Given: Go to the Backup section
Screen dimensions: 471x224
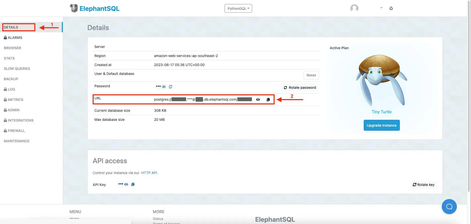Looking at the screenshot, I should point(11,79).
